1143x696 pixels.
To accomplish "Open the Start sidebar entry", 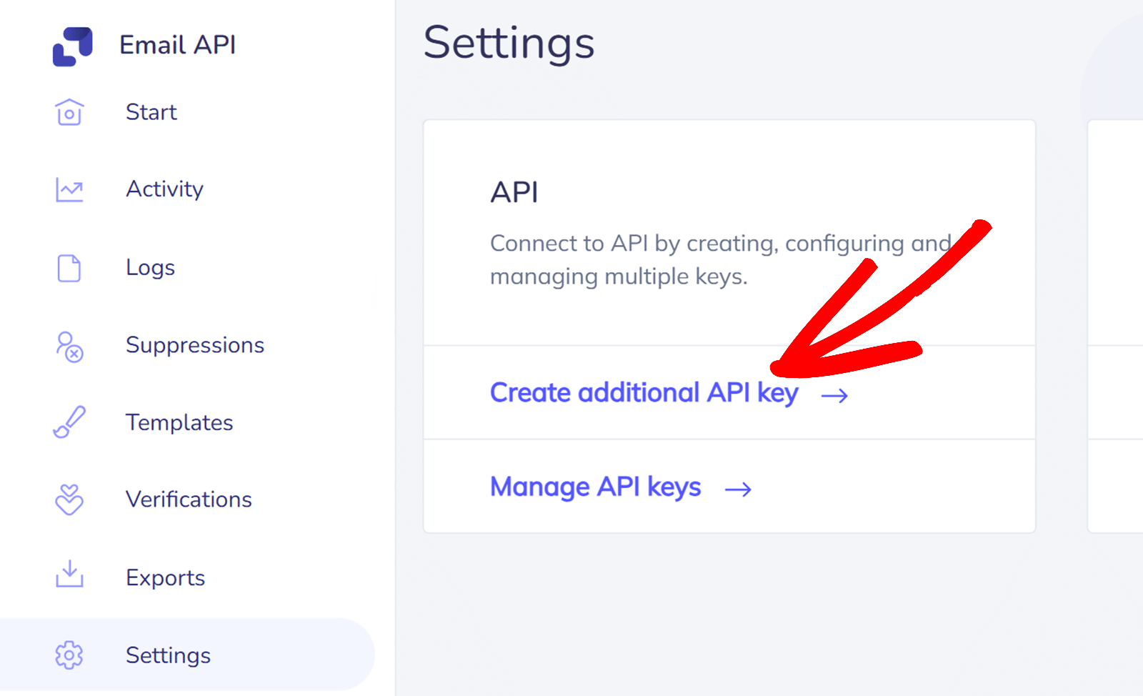I will tap(151, 112).
